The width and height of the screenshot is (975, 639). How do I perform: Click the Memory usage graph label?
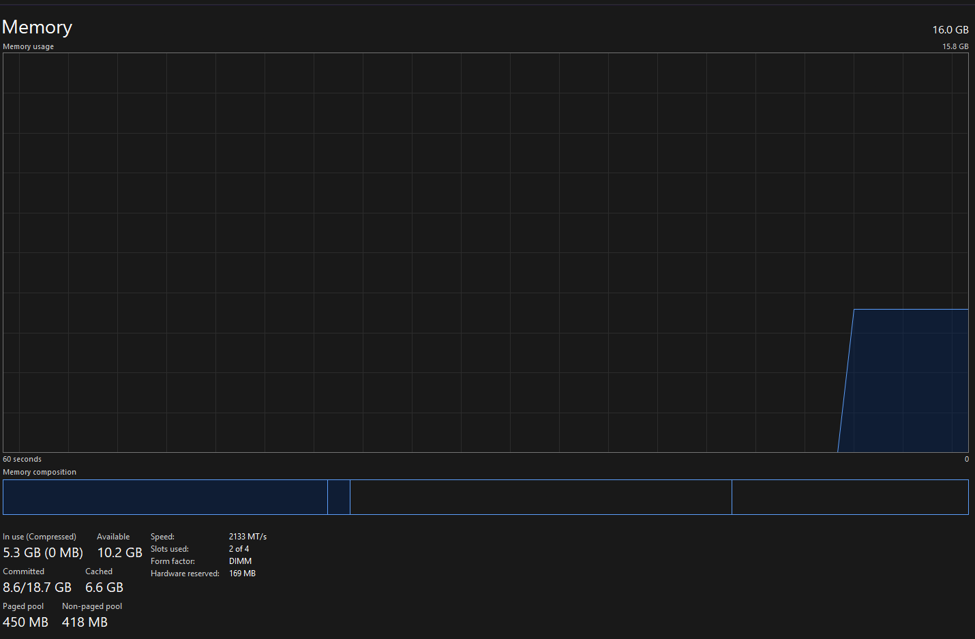tap(28, 46)
